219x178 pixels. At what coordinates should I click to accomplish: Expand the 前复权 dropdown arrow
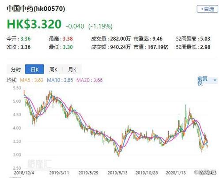pyautogui.click(x=215, y=80)
